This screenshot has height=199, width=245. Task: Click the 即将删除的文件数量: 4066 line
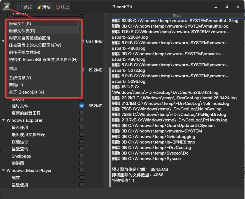click(138, 175)
